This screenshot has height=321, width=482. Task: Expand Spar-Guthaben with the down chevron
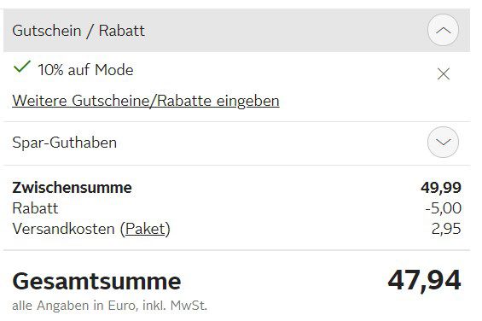pyautogui.click(x=443, y=143)
